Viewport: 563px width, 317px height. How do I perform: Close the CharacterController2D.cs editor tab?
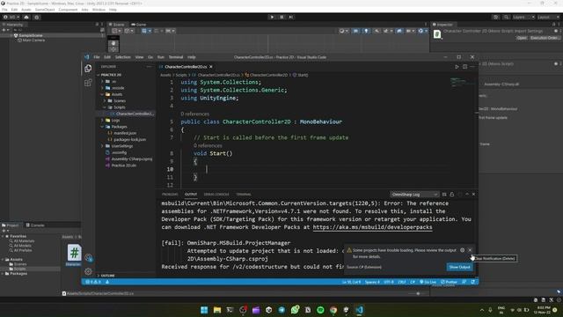tap(211, 67)
